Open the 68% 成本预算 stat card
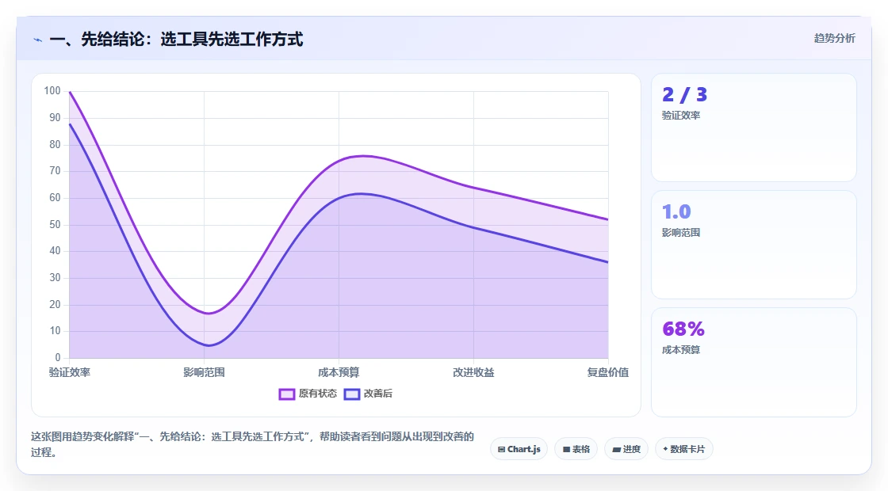Image resolution: width=888 pixels, height=491 pixels. pos(754,362)
